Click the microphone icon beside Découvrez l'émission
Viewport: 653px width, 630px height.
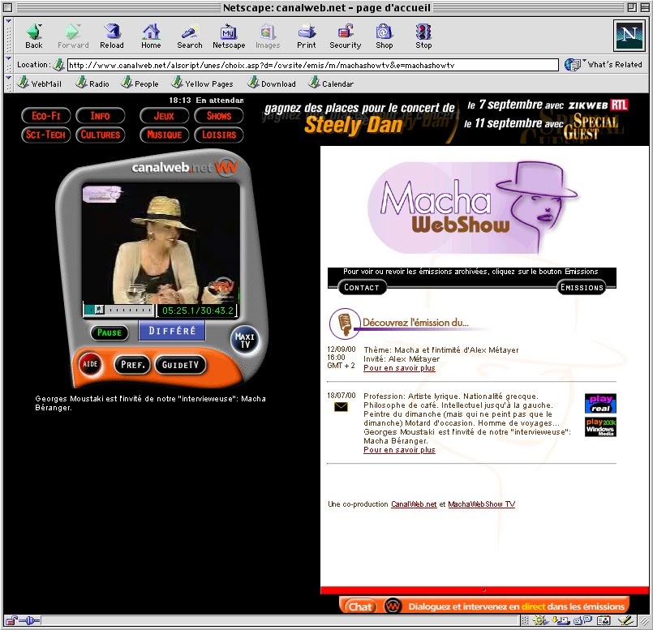tap(345, 324)
